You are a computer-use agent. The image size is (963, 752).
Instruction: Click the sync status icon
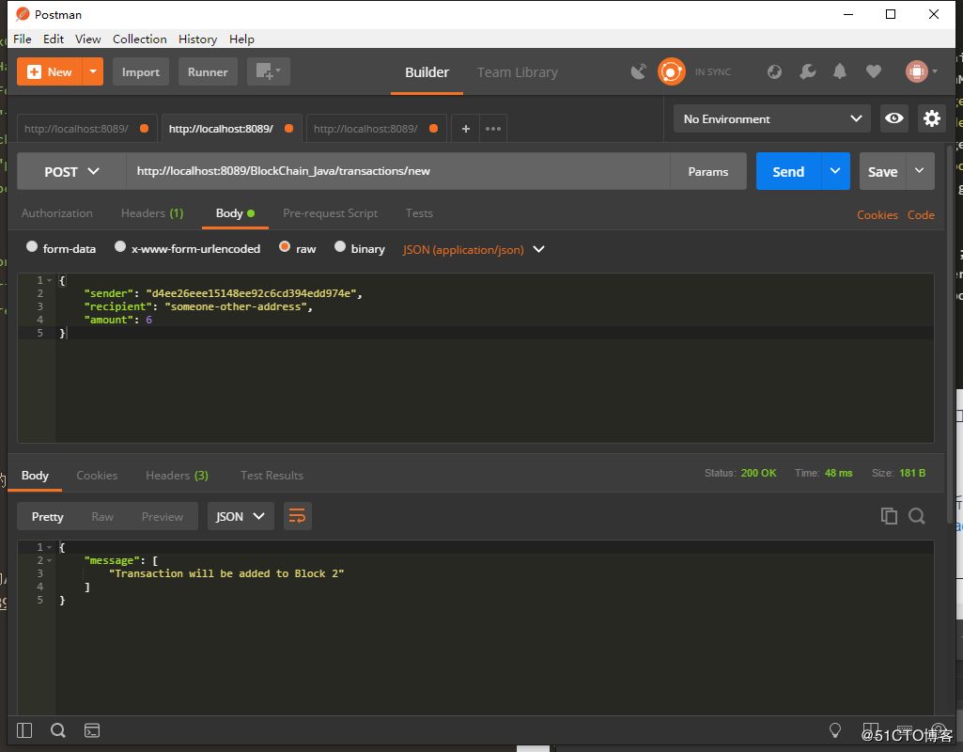[671, 71]
